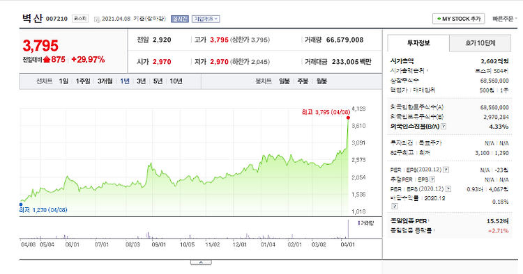
Task: Select the 5년 line chart period
Action: pyautogui.click(x=158, y=81)
